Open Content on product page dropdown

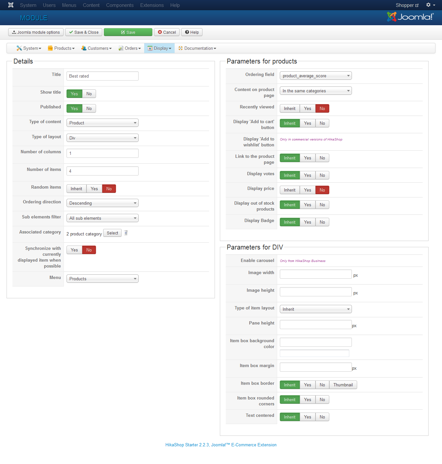click(x=316, y=91)
